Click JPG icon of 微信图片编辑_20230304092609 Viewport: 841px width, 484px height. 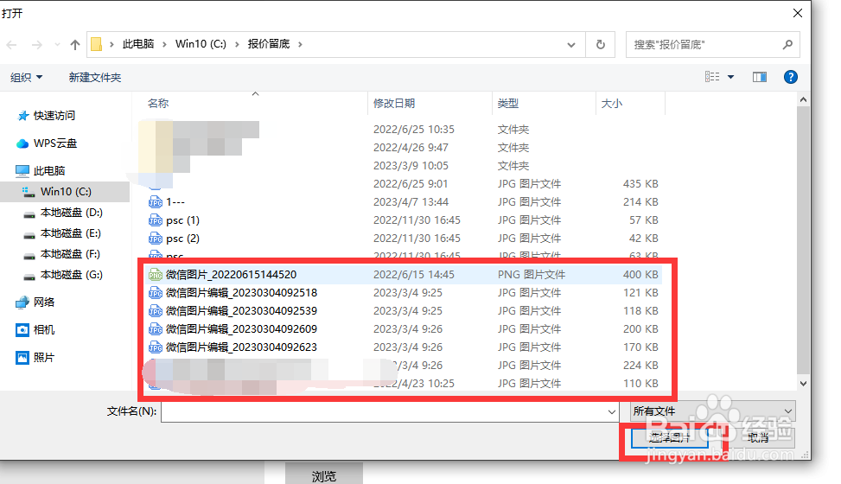point(156,329)
